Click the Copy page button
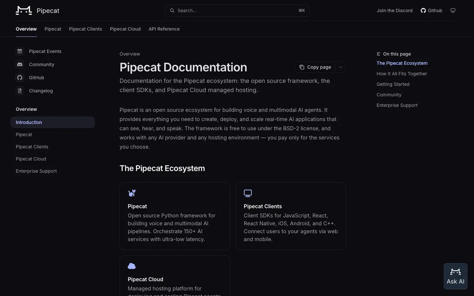Viewport: 474px width, 296px height. pos(315,67)
